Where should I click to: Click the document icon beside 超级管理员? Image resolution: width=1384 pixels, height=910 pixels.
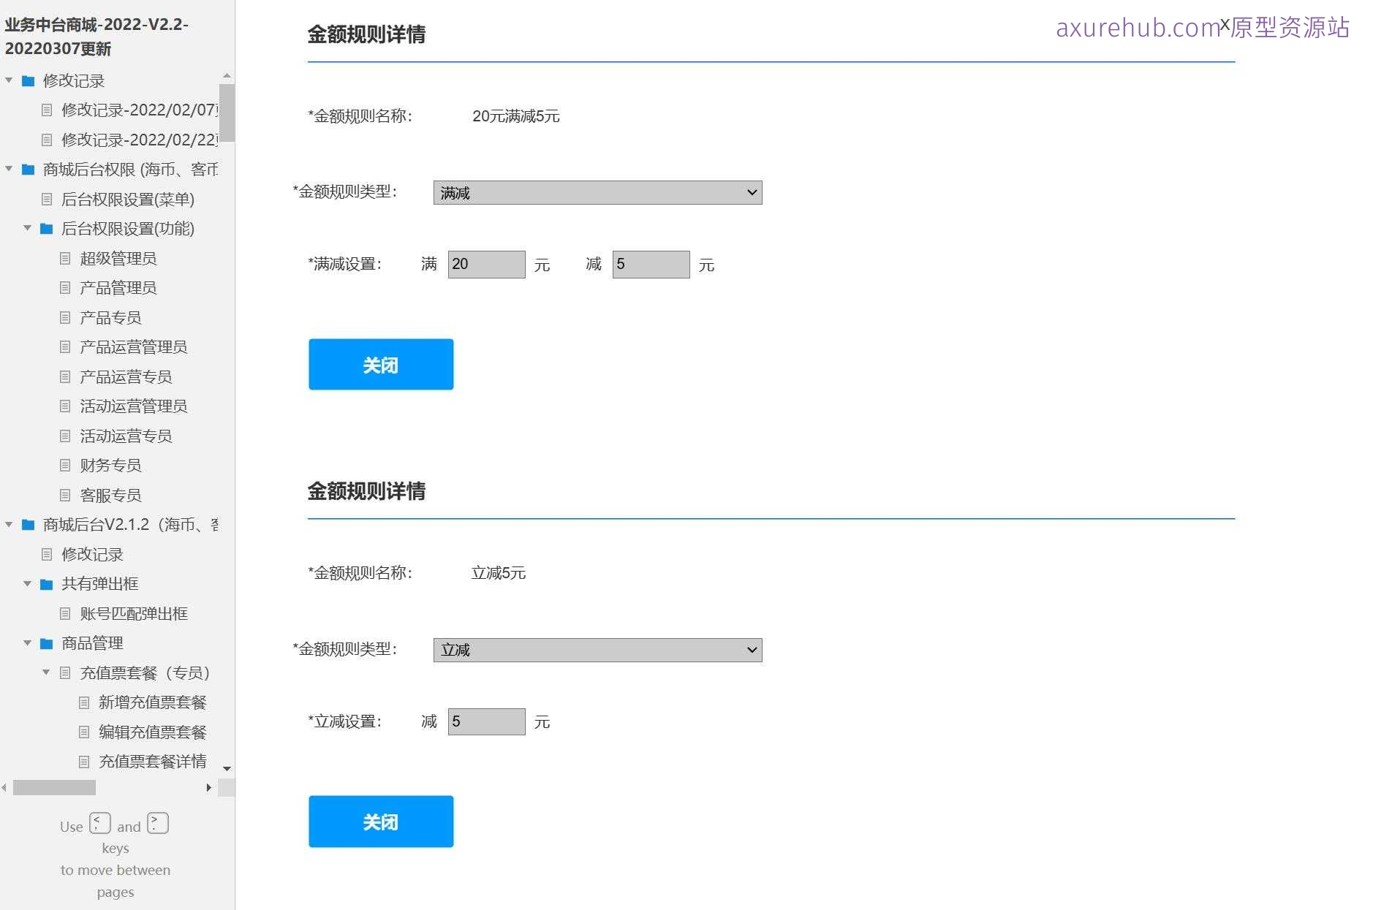[x=67, y=258]
